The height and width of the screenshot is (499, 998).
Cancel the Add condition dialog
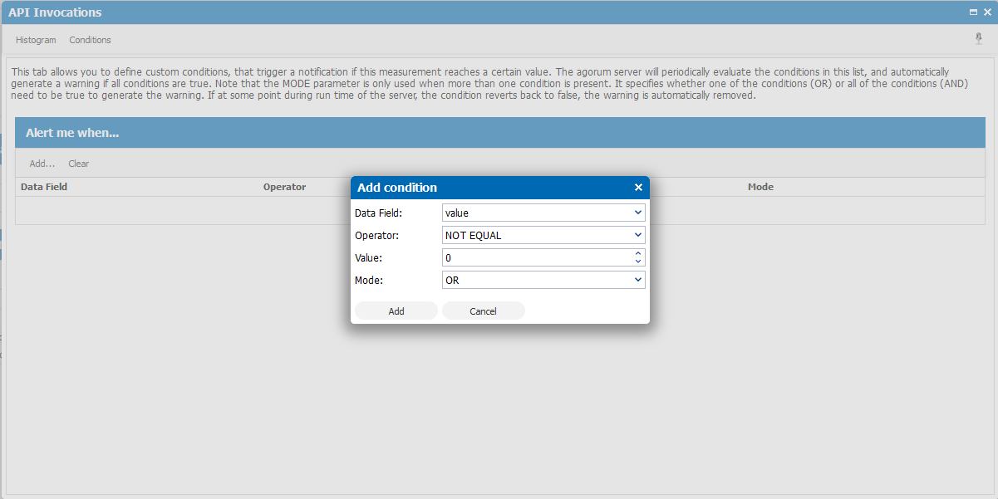[483, 311]
